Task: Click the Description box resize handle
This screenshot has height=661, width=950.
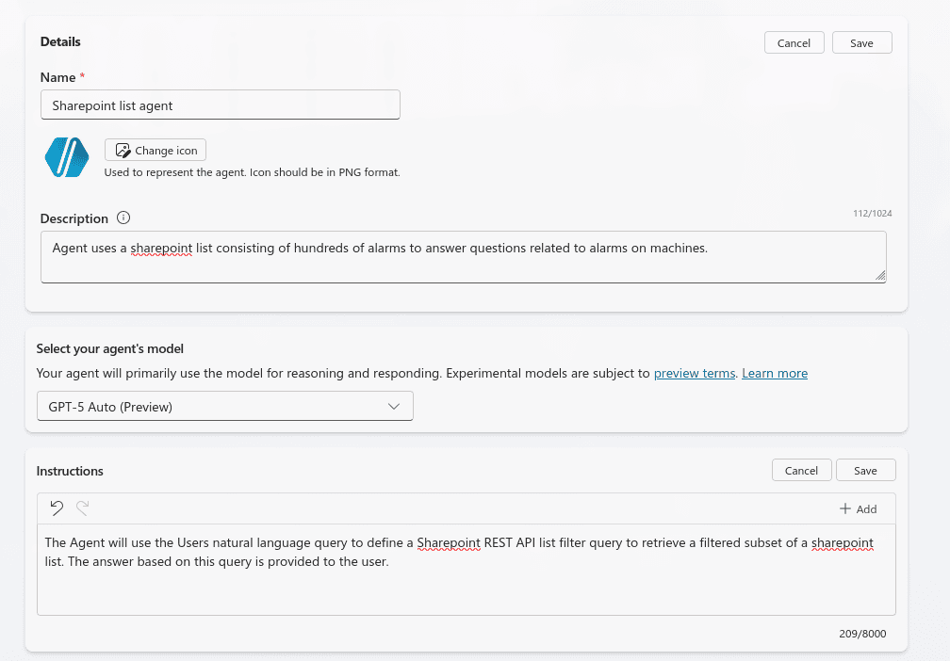Action: [879, 275]
